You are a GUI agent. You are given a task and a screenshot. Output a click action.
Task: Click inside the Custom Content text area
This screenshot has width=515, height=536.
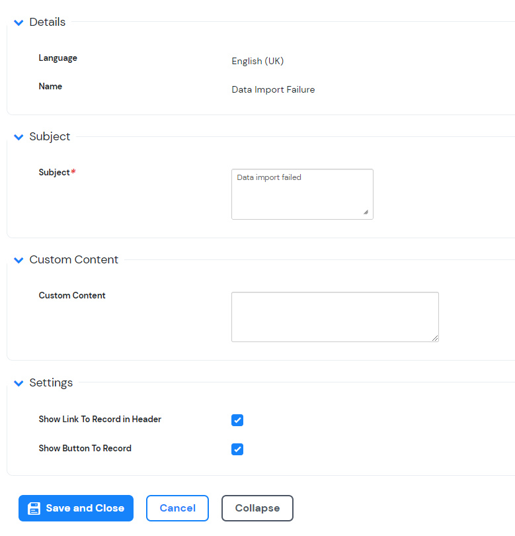[335, 317]
